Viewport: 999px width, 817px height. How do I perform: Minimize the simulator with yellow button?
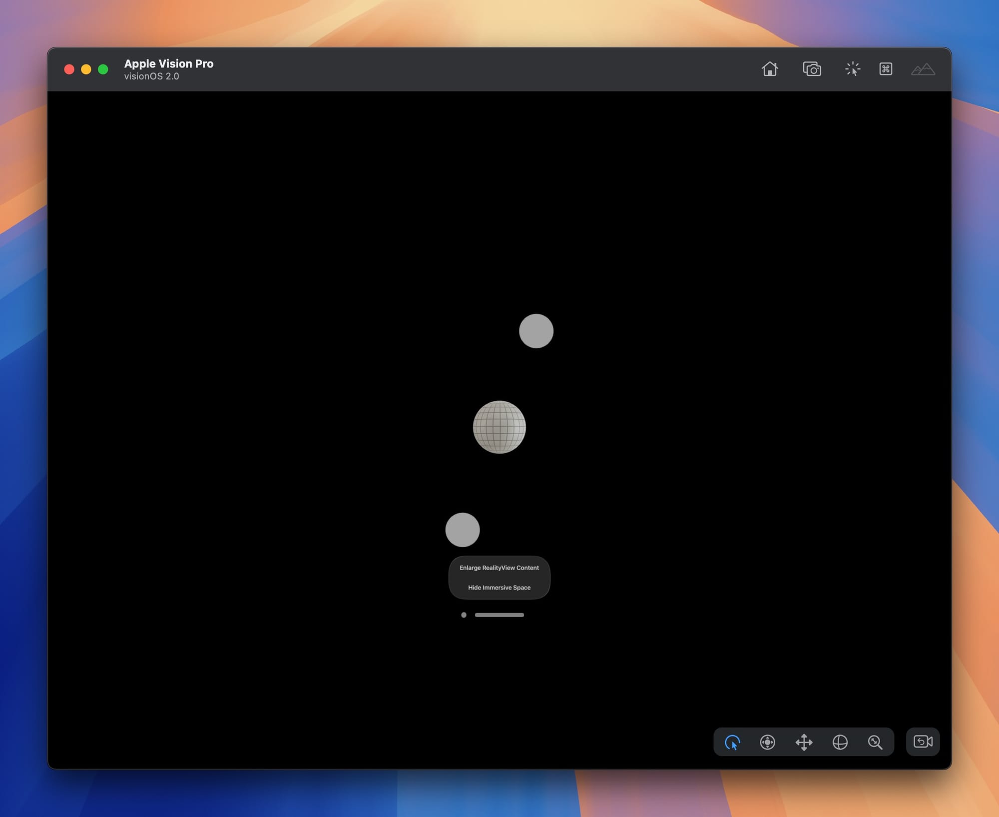point(86,69)
